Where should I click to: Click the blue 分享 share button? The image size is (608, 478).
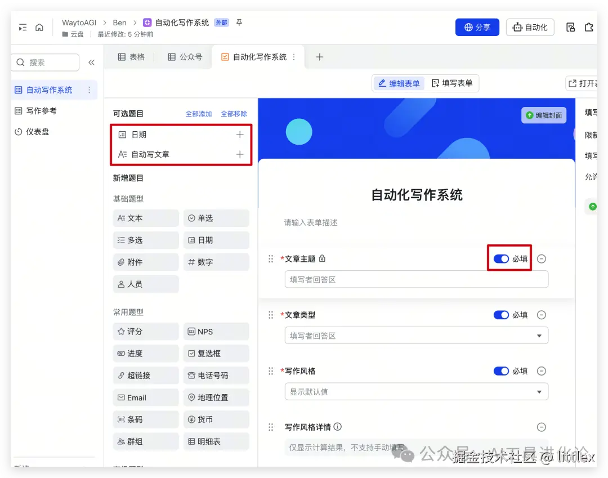pyautogui.click(x=477, y=26)
